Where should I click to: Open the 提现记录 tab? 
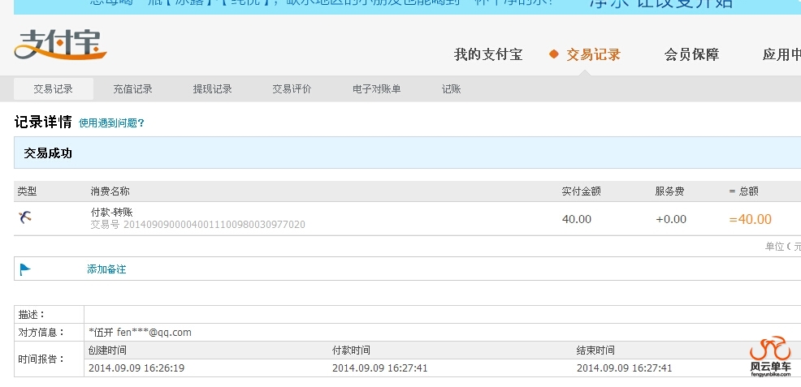[x=212, y=89]
